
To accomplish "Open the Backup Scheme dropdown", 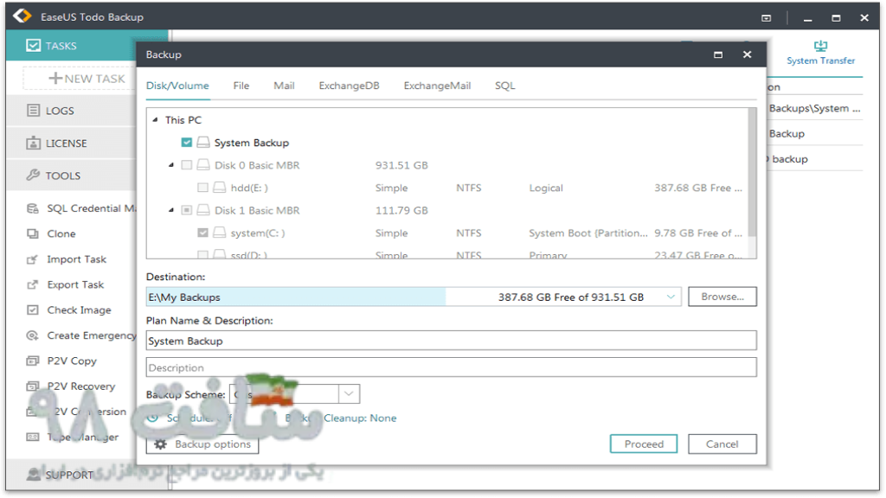I will (349, 393).
